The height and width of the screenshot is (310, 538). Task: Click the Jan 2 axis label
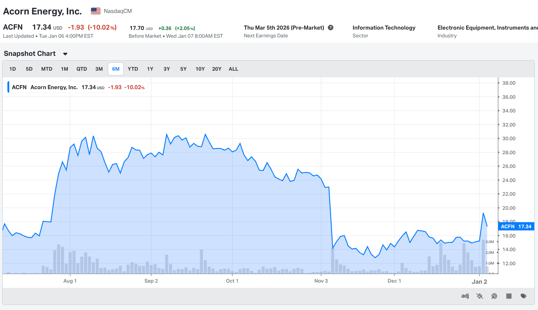(479, 282)
